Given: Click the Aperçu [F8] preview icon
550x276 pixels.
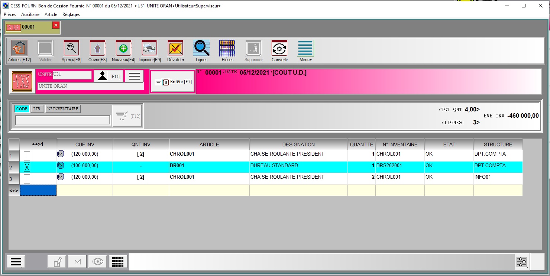Looking at the screenshot, I should coord(71,48).
